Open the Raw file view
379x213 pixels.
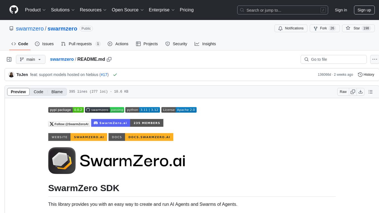click(x=343, y=92)
